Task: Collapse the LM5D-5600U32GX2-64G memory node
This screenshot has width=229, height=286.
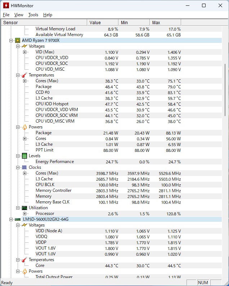Action: pos(11,219)
